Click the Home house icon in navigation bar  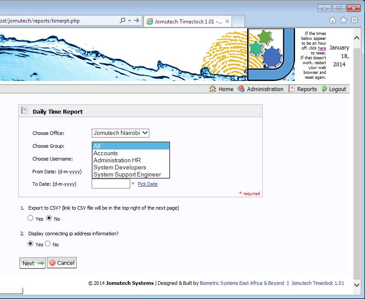point(213,88)
